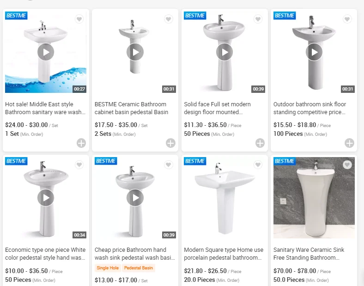Click the Pedestal Basin tag

[139, 268]
